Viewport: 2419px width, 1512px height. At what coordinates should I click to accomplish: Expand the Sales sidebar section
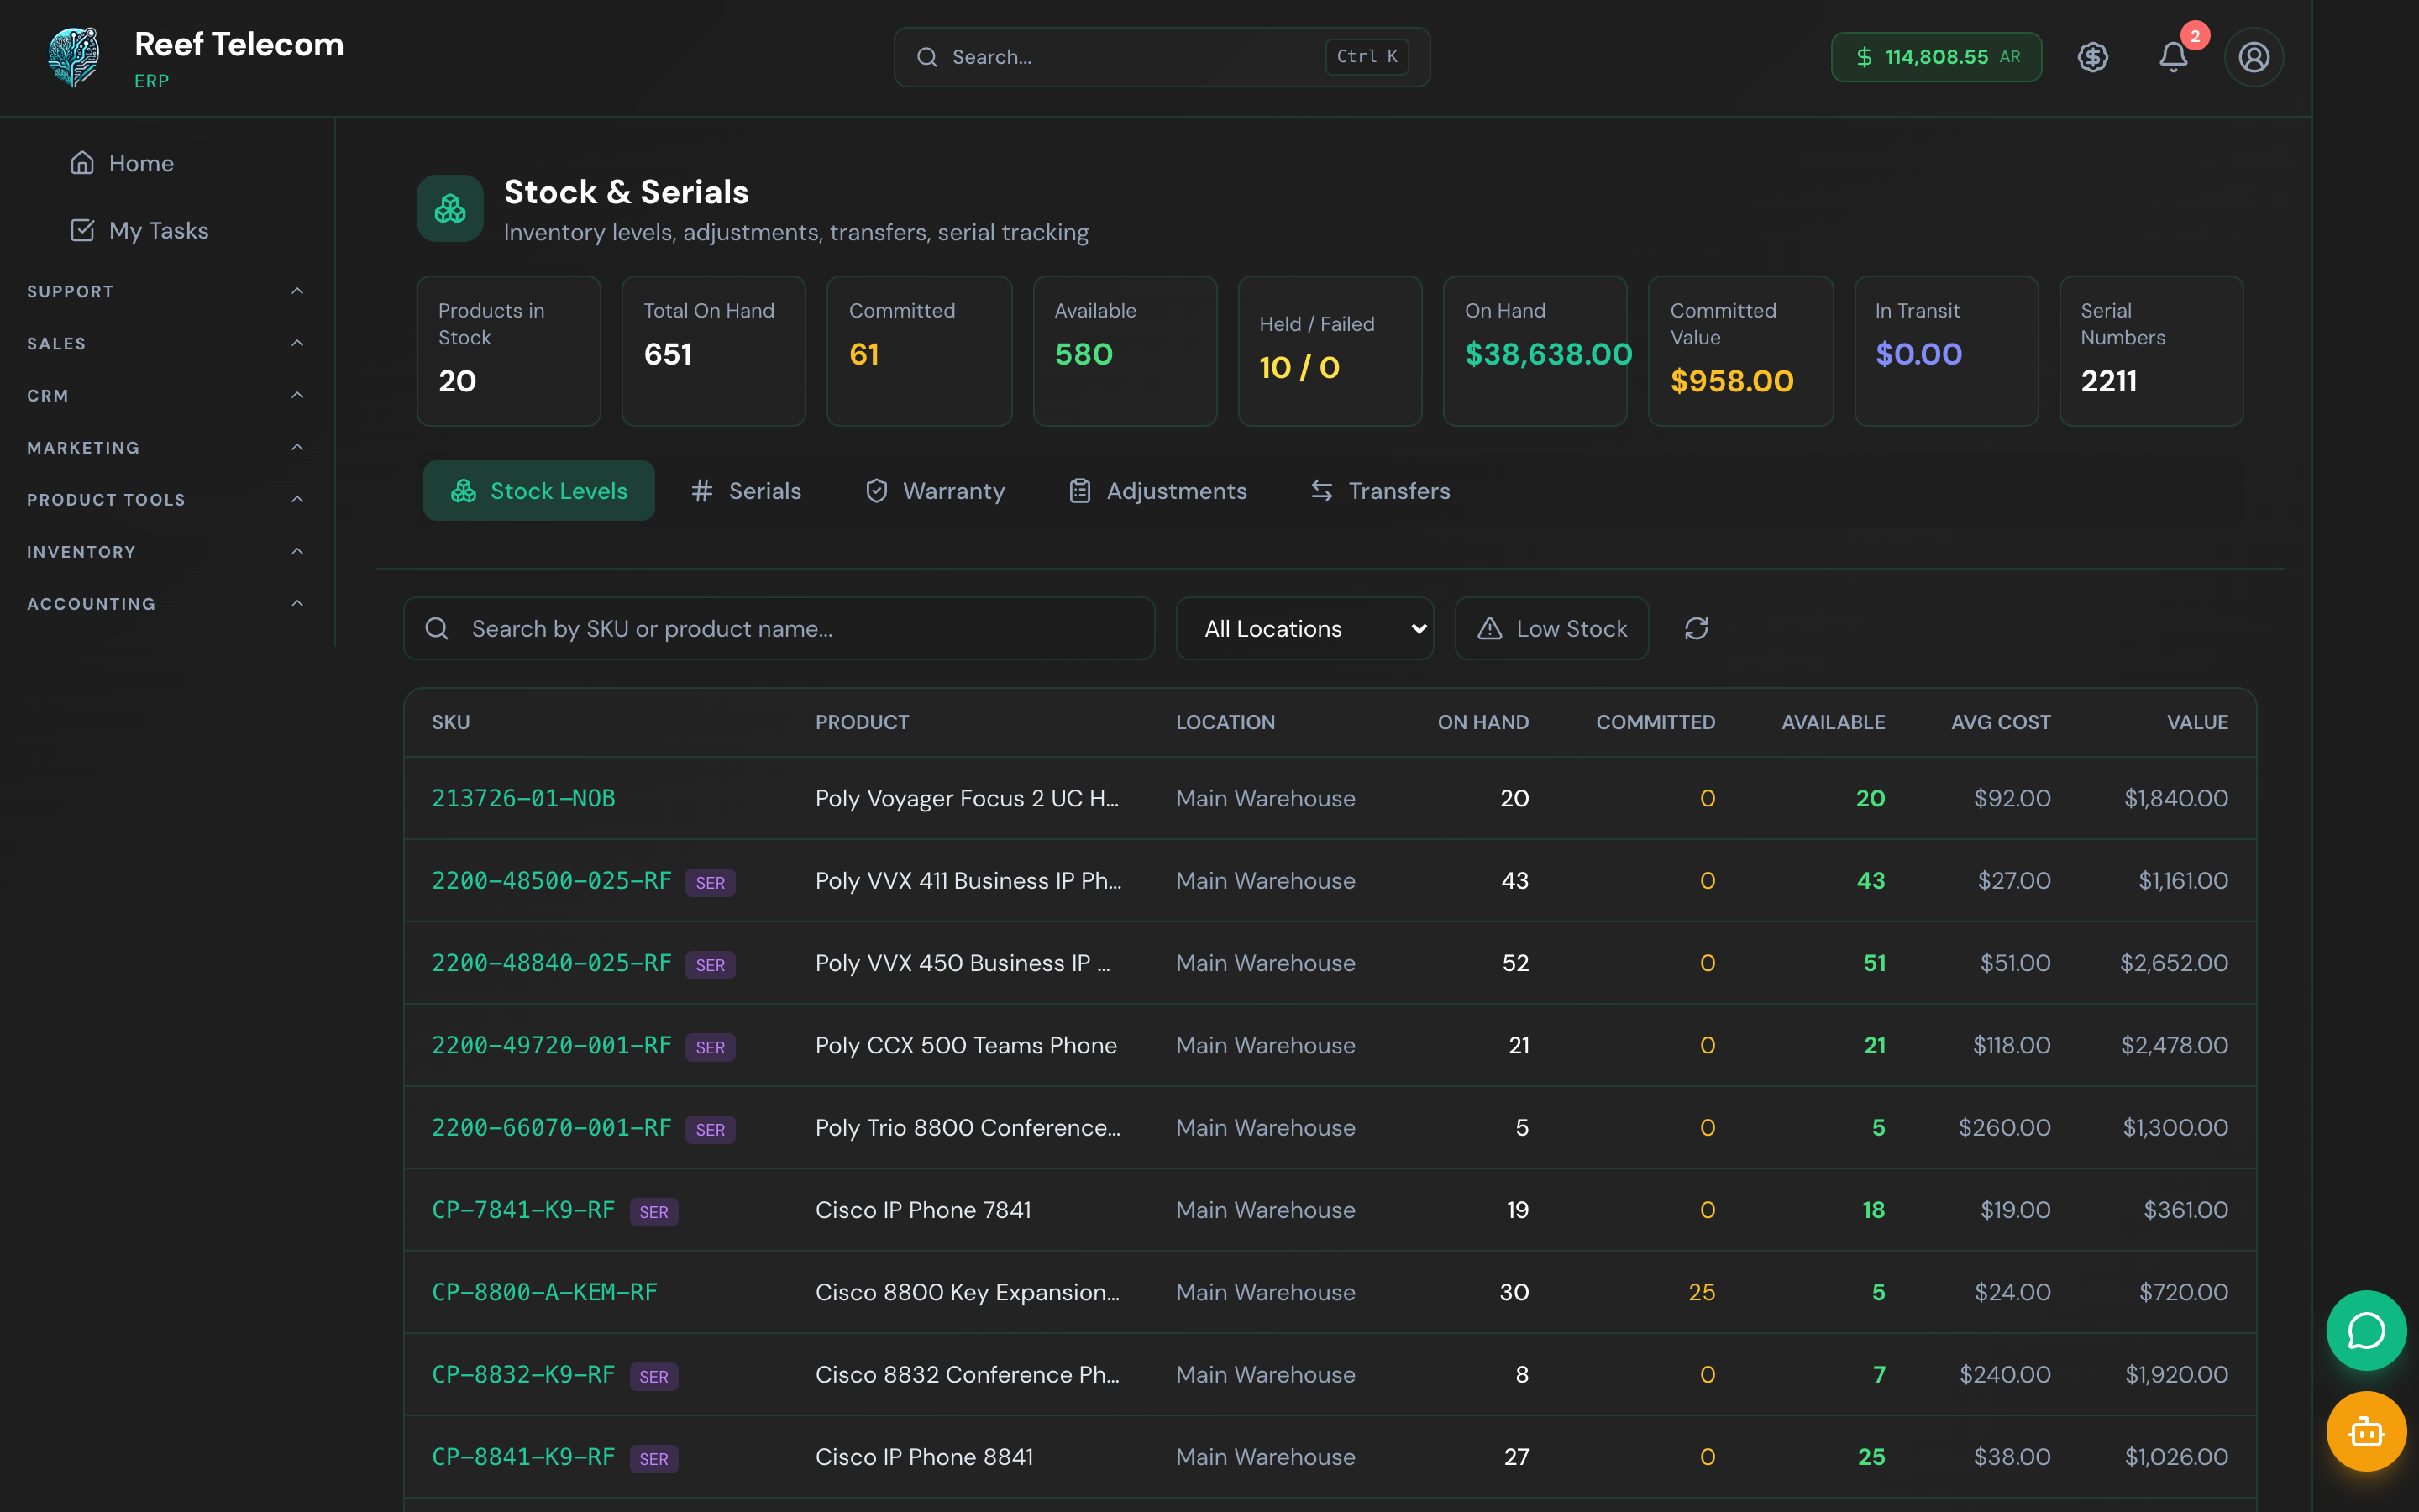tap(166, 343)
